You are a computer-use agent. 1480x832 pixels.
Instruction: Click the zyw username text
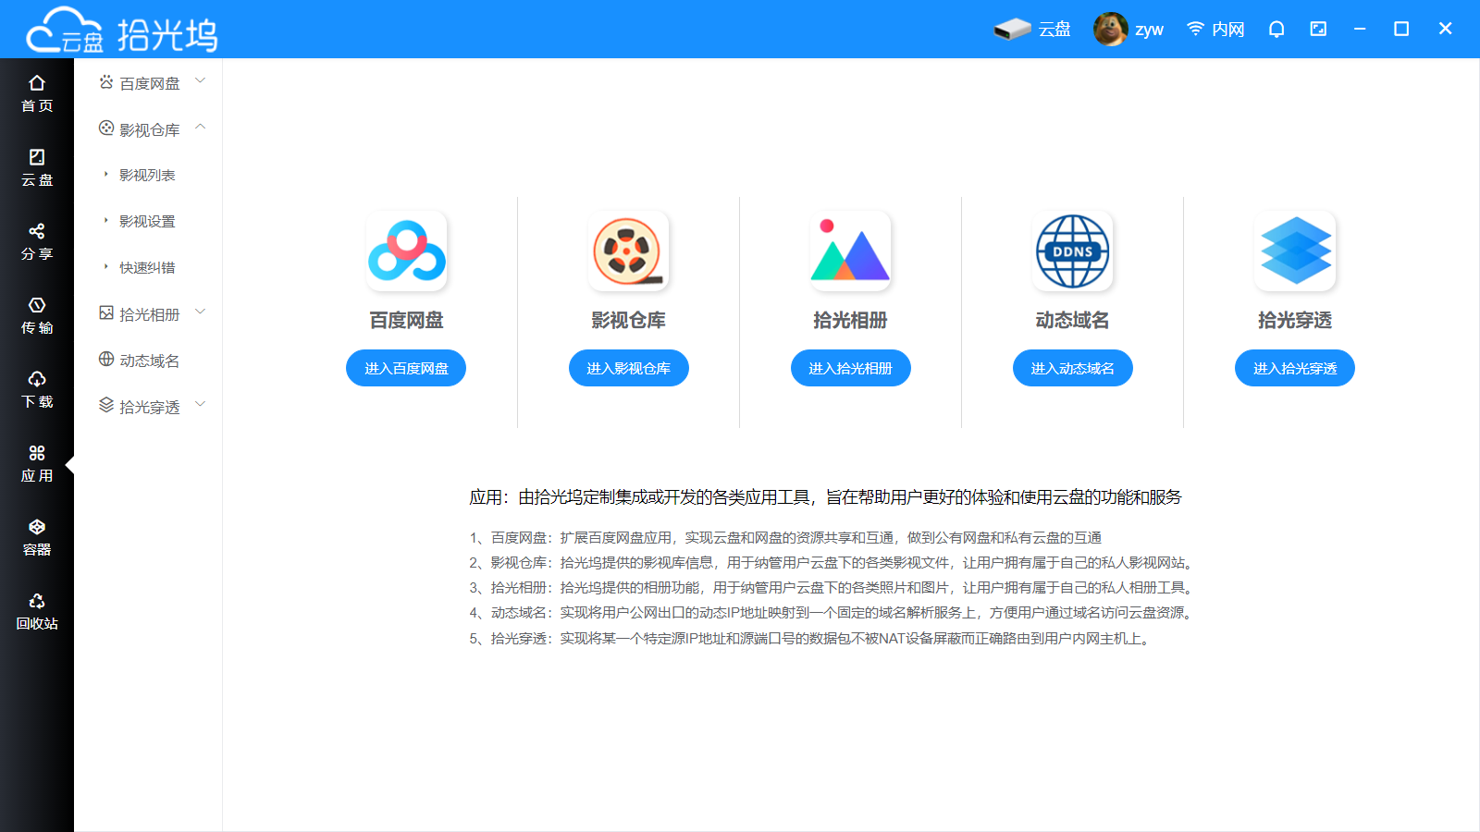coord(1149,30)
